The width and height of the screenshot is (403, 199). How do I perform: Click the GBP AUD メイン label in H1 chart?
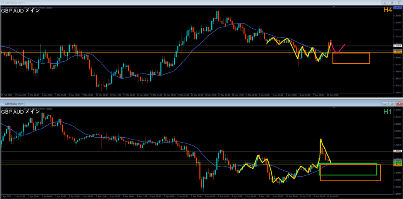(20, 112)
